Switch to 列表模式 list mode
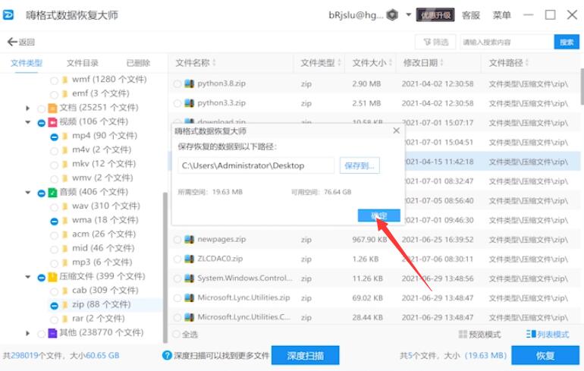584x371 pixels. point(548,335)
